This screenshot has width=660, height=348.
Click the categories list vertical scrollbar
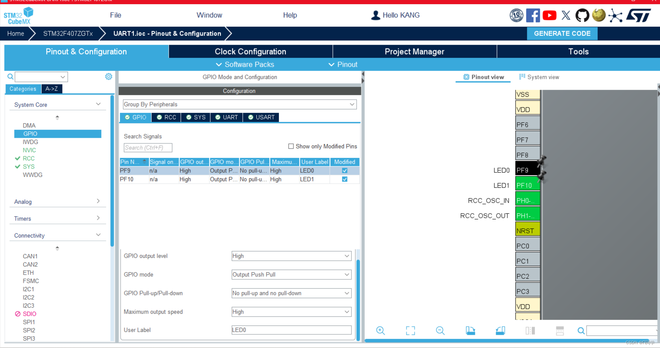coord(112,171)
